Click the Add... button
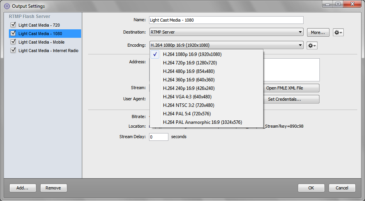The width and height of the screenshot is (365, 201). tap(22, 188)
